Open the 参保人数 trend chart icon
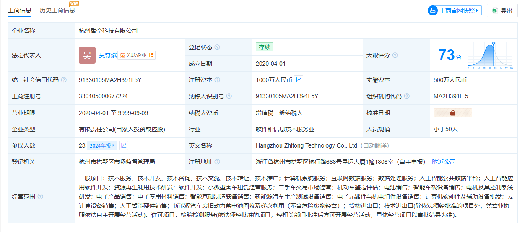The height and width of the screenshot is (232, 525). coord(124,145)
